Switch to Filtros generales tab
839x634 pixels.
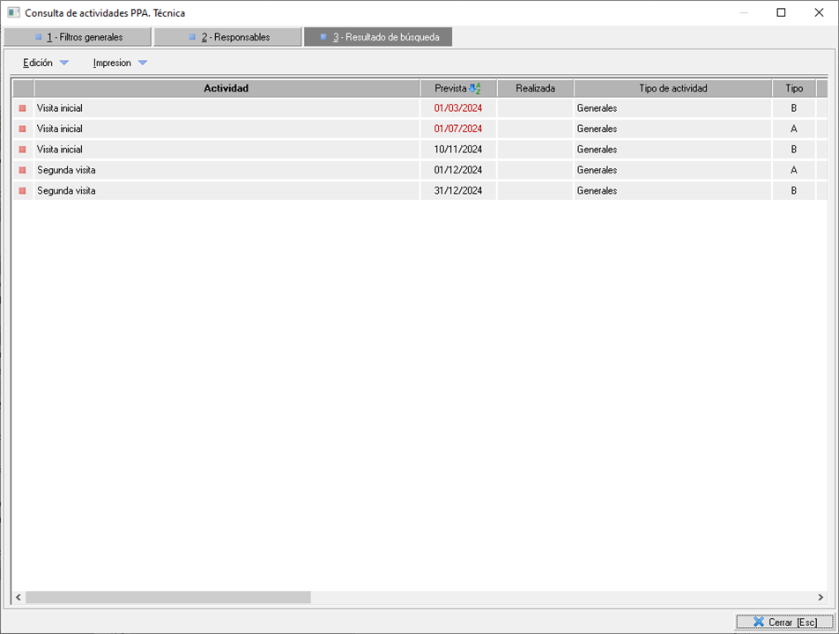point(78,37)
